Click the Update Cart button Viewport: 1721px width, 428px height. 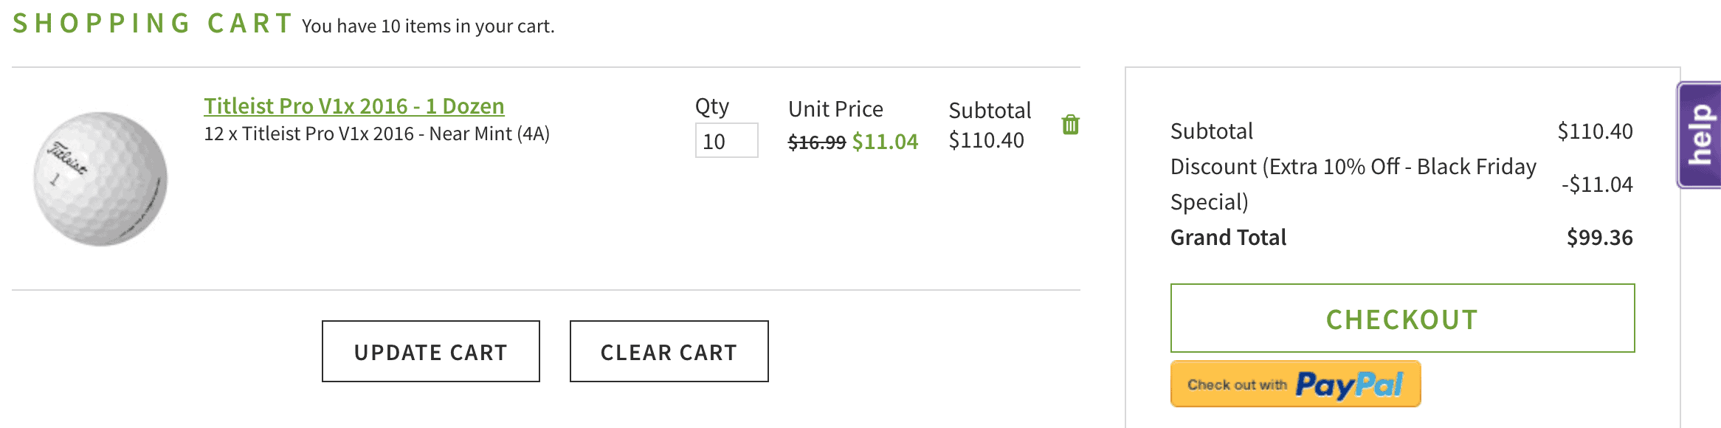[431, 351]
